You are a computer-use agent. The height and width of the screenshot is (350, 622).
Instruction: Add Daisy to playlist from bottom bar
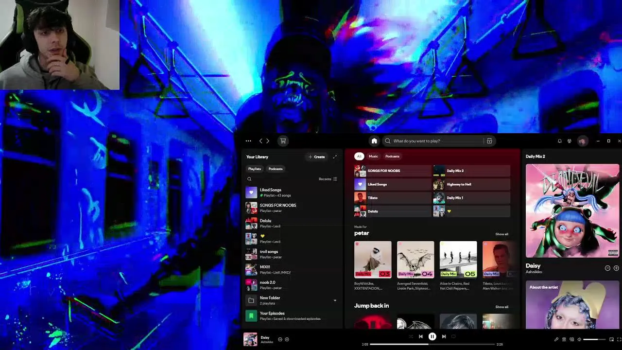(287, 339)
